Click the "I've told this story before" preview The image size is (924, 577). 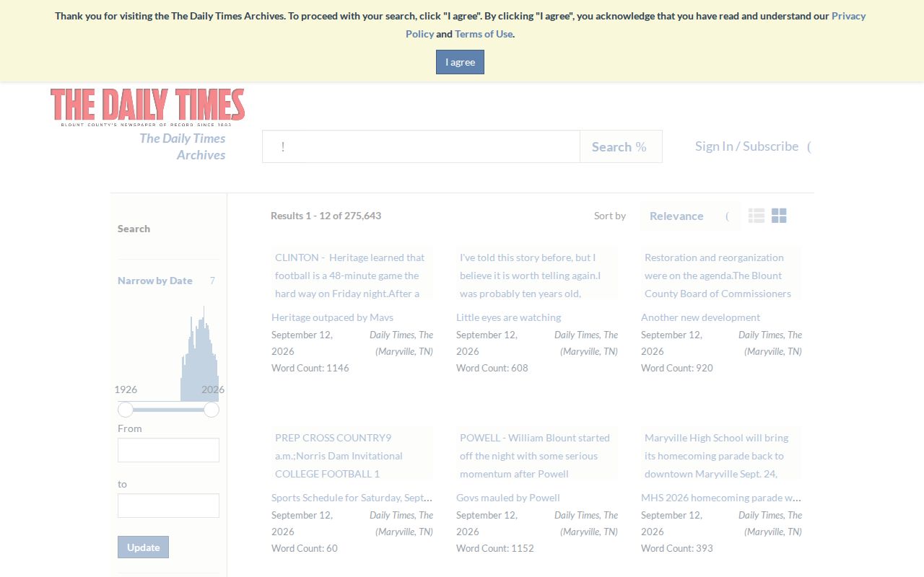pos(537,273)
